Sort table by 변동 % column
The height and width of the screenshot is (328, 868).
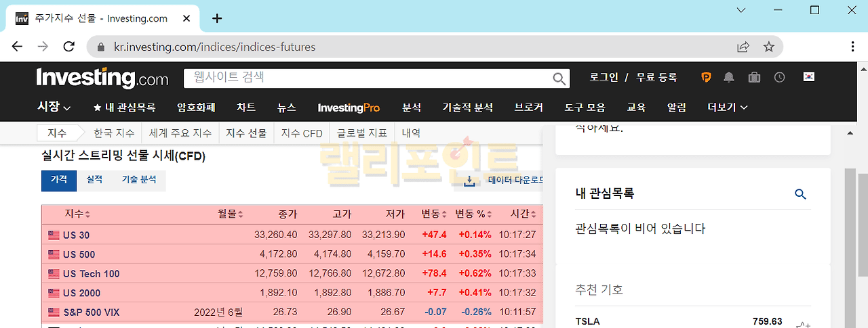[x=473, y=214]
